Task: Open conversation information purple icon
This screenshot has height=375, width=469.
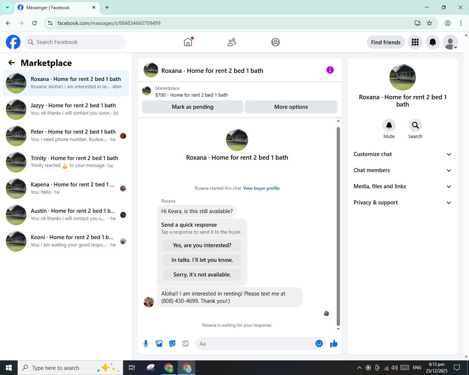Action: pyautogui.click(x=330, y=70)
